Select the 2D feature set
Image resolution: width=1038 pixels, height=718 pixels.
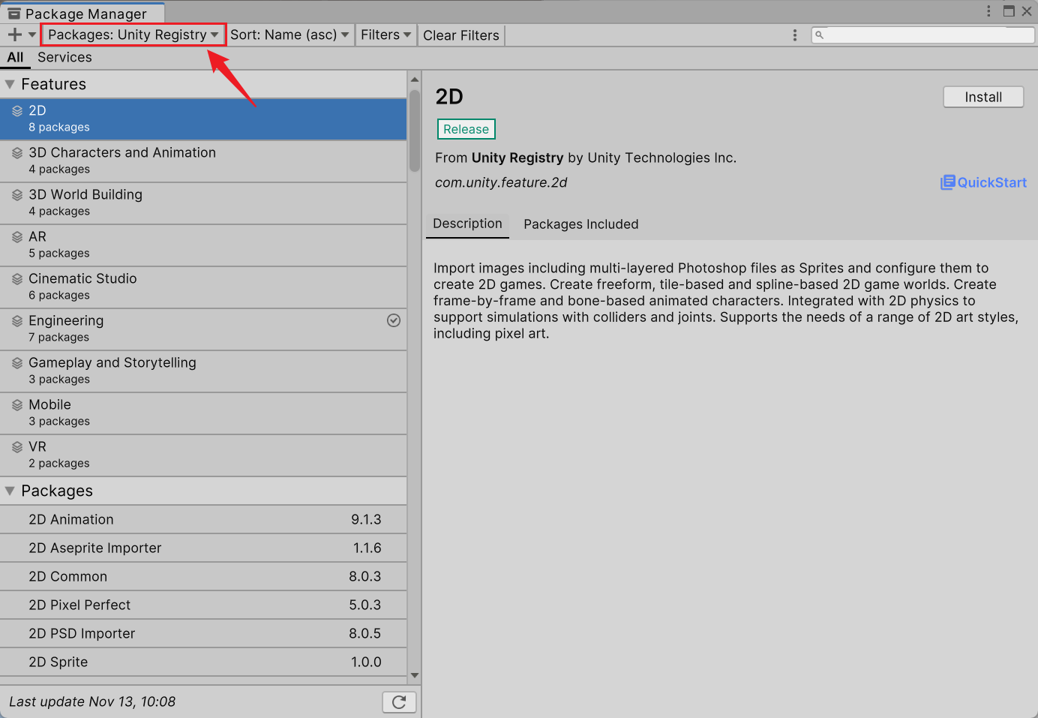point(203,119)
